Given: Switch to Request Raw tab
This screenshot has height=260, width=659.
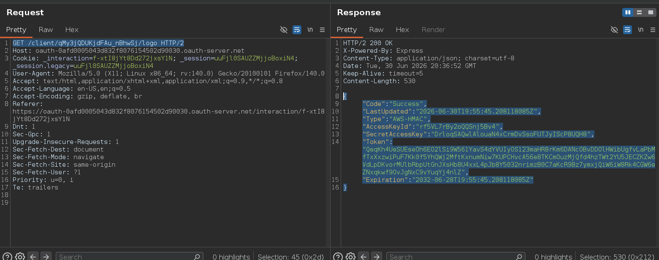Looking at the screenshot, I should [46, 30].
